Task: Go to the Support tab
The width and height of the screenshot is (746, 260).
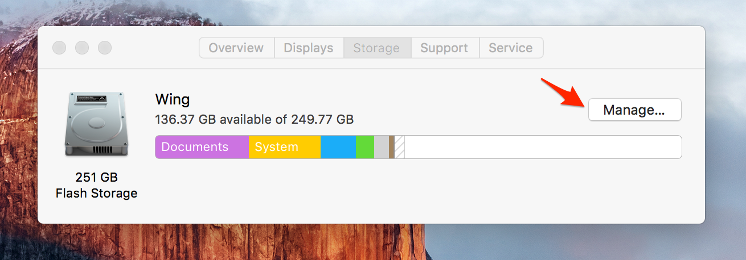Action: (444, 48)
